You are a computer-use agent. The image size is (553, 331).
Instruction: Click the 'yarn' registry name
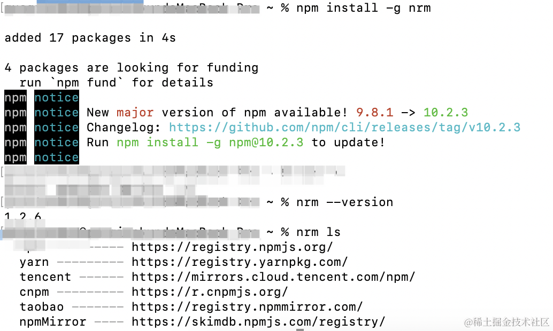coord(34,262)
